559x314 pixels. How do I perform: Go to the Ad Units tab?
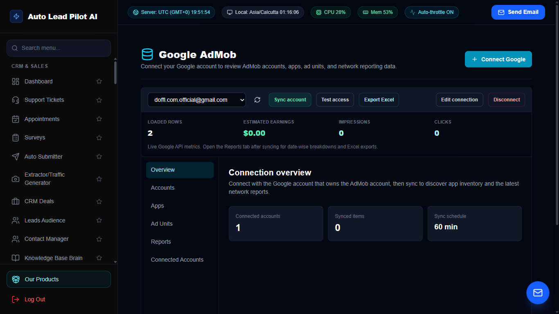(180, 224)
